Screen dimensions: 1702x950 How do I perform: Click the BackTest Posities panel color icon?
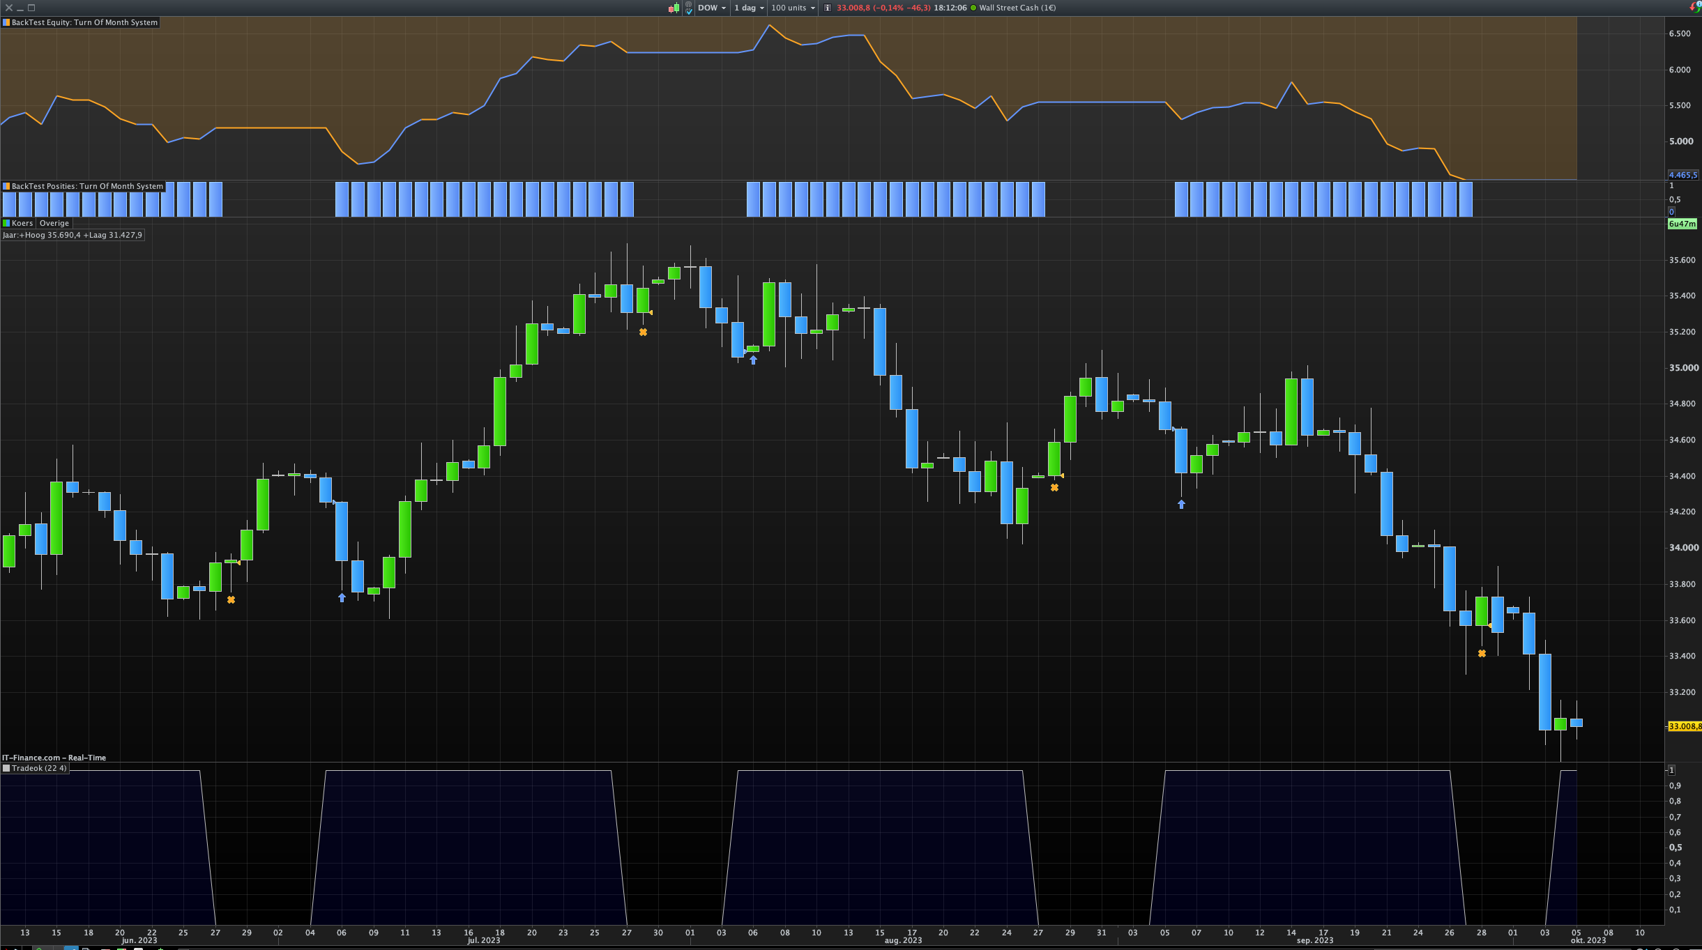pos(6,186)
